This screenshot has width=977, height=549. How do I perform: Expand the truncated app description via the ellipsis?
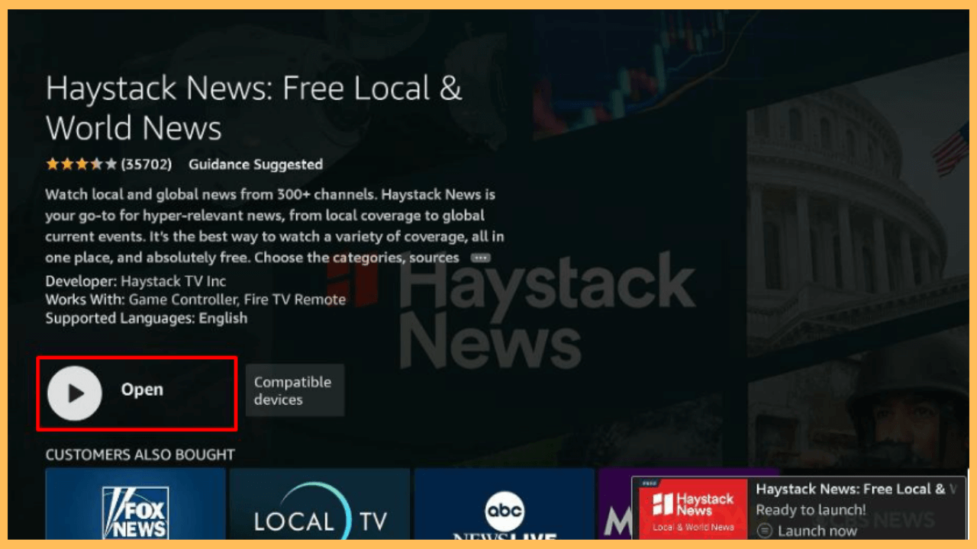(x=480, y=258)
